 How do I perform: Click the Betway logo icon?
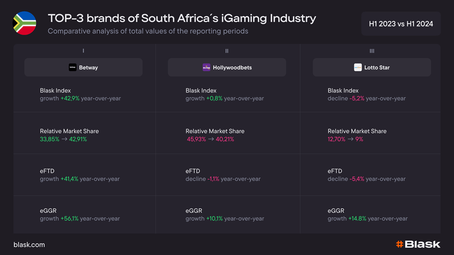point(72,68)
